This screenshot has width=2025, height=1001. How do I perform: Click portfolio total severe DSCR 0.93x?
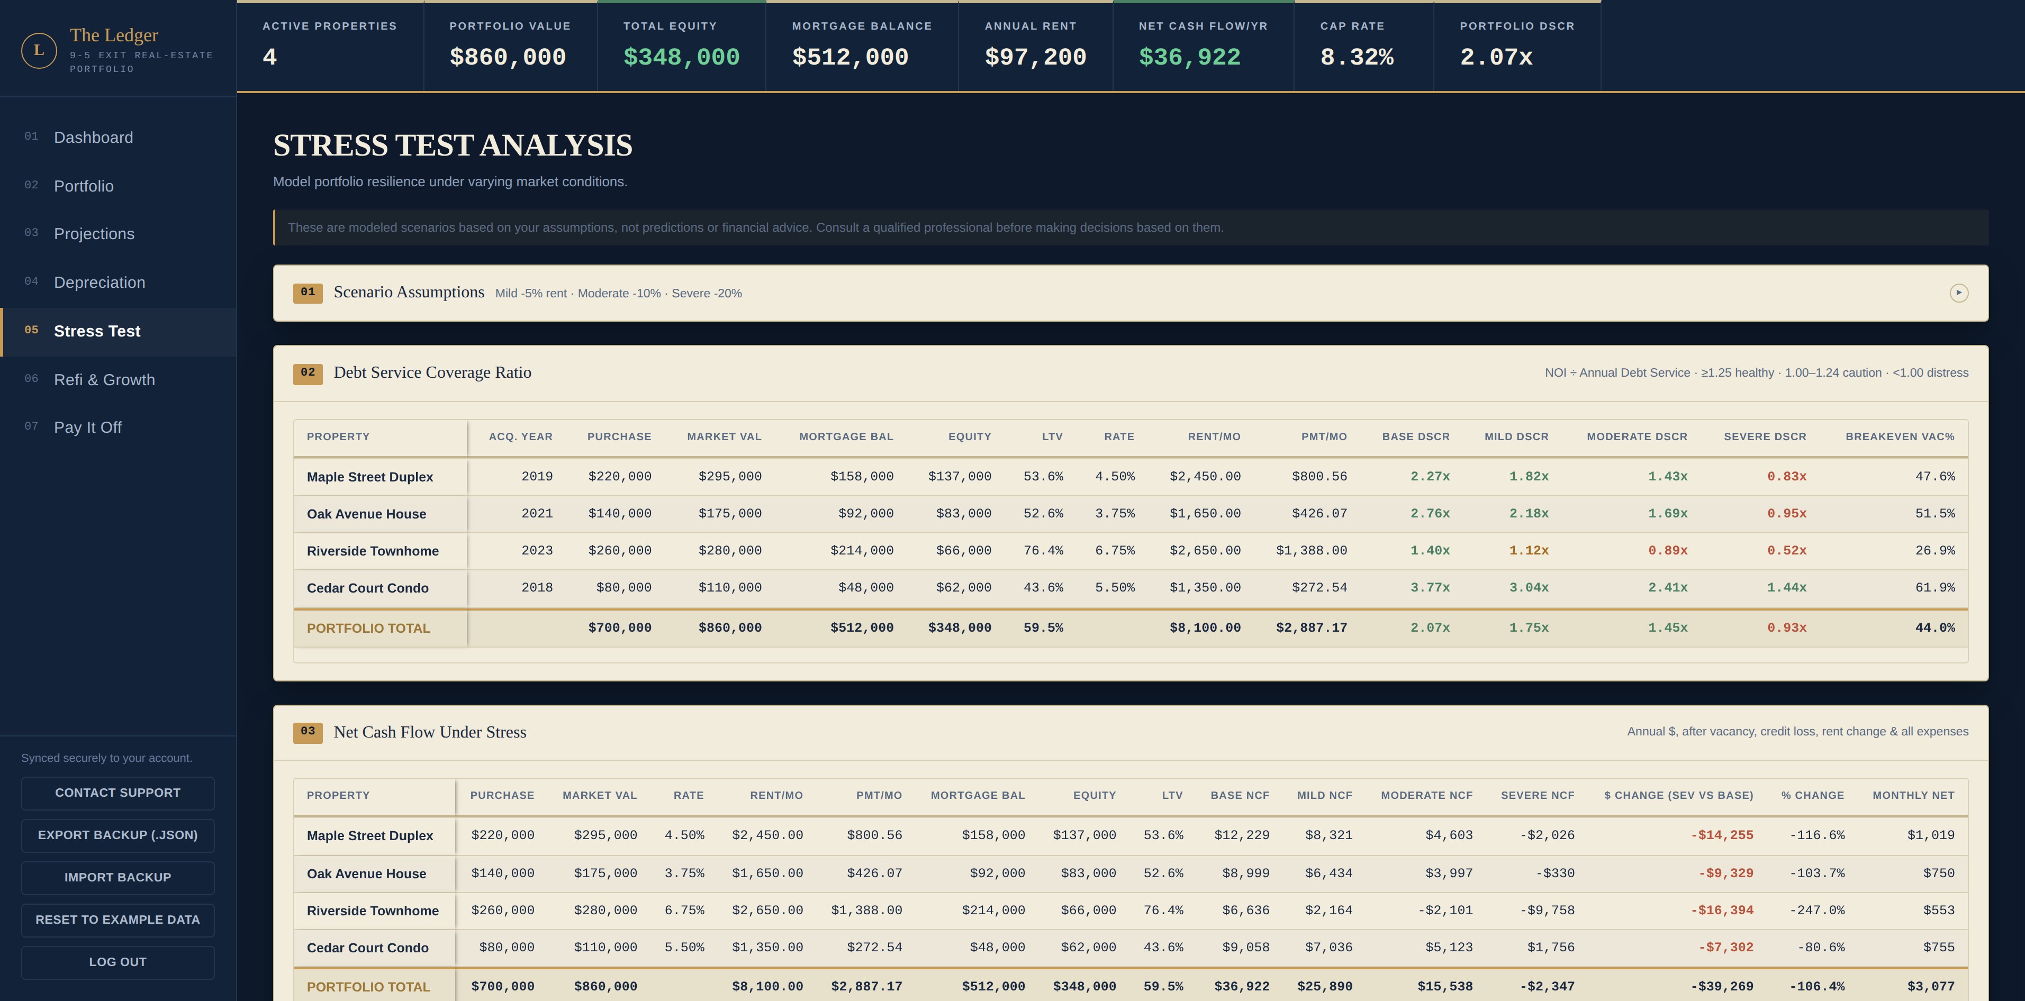click(x=1786, y=628)
